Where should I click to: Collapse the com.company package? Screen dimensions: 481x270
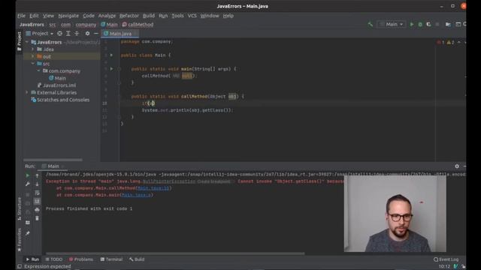[38, 71]
